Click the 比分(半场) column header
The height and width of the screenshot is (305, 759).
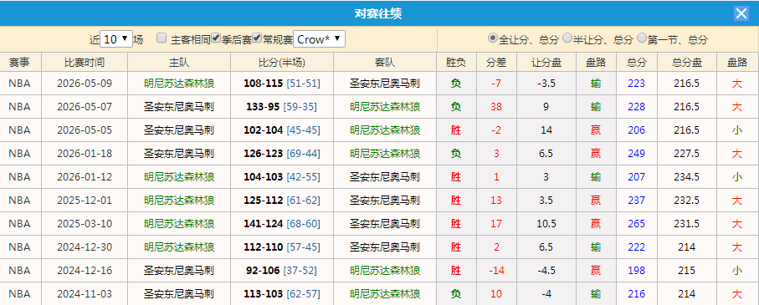(x=282, y=63)
